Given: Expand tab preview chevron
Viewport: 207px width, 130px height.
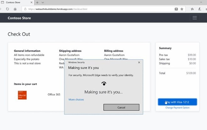Looking at the screenshot, I should pyautogui.click(x=43, y=3).
